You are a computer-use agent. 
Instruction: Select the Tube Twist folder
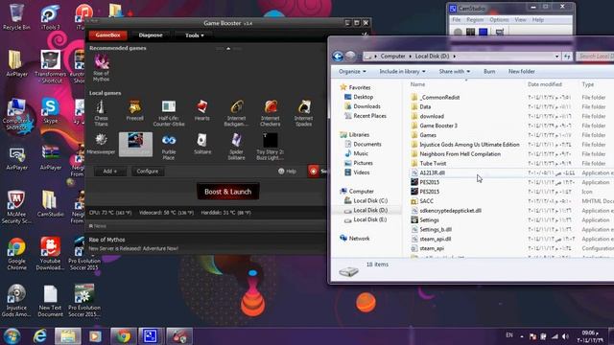(433, 163)
